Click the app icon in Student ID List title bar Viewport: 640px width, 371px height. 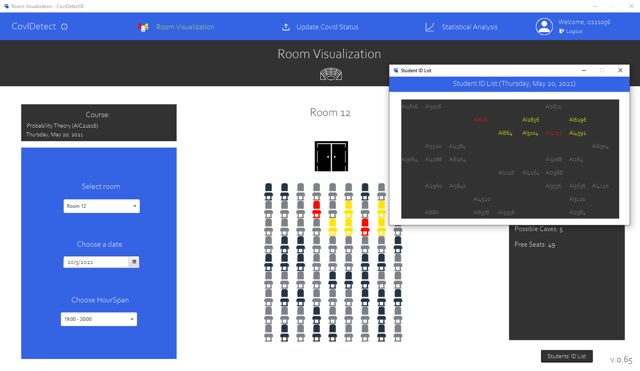(396, 71)
